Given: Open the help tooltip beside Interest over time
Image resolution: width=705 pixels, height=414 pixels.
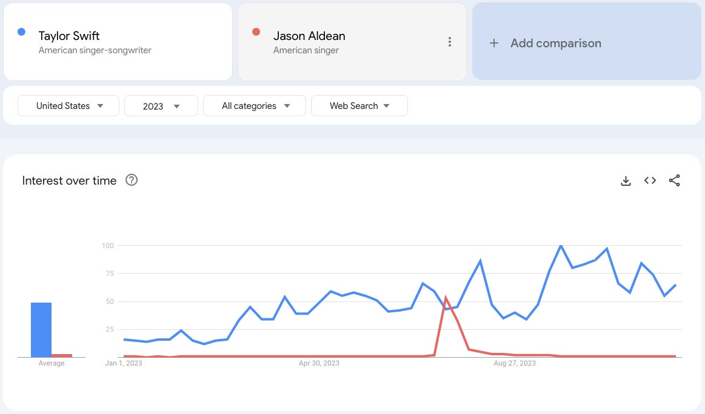Looking at the screenshot, I should tap(132, 180).
